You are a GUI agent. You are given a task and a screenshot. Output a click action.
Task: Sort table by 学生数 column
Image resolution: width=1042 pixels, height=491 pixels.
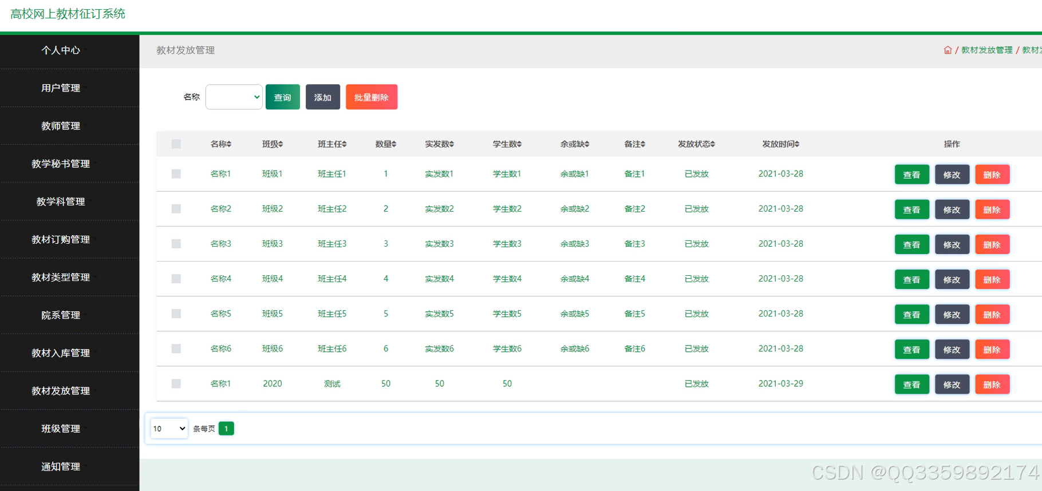(507, 144)
